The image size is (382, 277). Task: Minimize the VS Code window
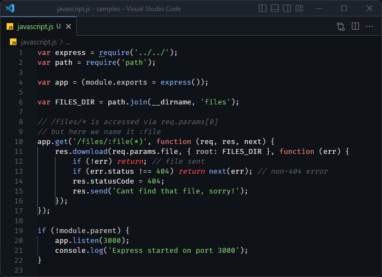tap(319, 8)
